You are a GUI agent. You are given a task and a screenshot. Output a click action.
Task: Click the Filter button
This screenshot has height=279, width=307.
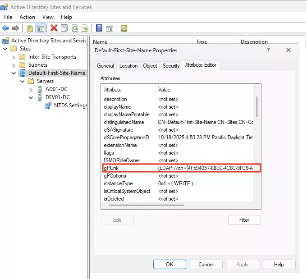[244, 220]
